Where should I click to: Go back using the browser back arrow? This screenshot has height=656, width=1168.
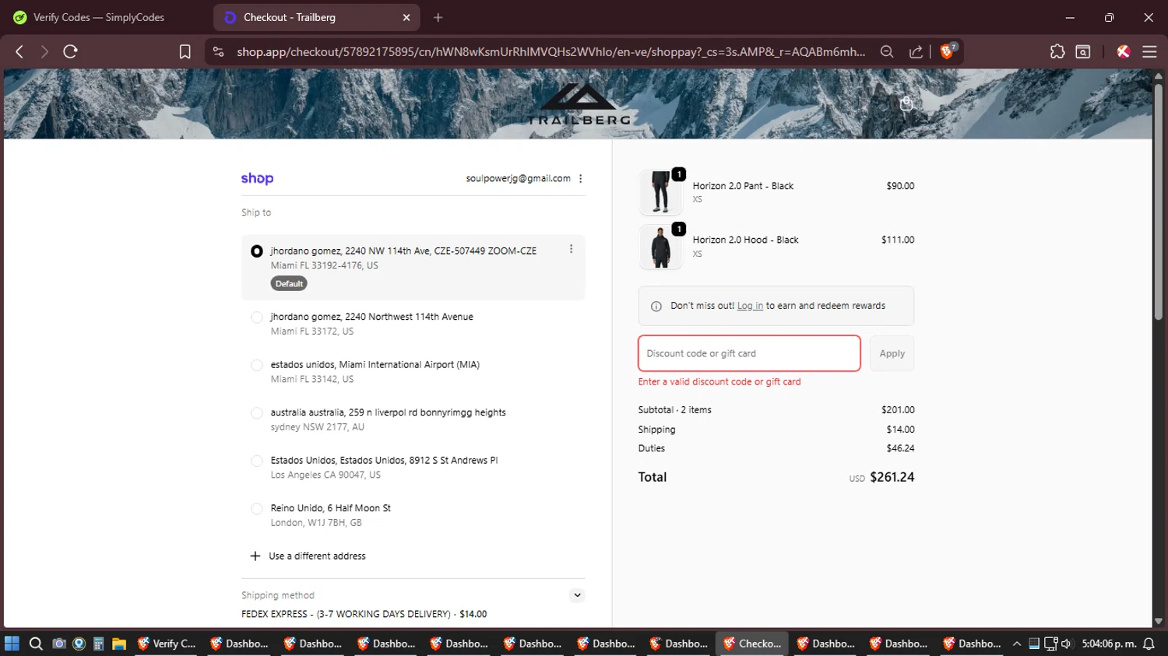pyautogui.click(x=19, y=51)
